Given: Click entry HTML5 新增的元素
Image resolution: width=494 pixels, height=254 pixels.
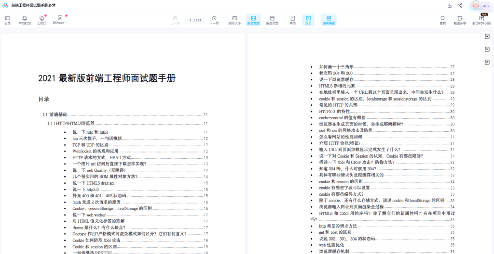Looking at the screenshot, I should 387,86.
